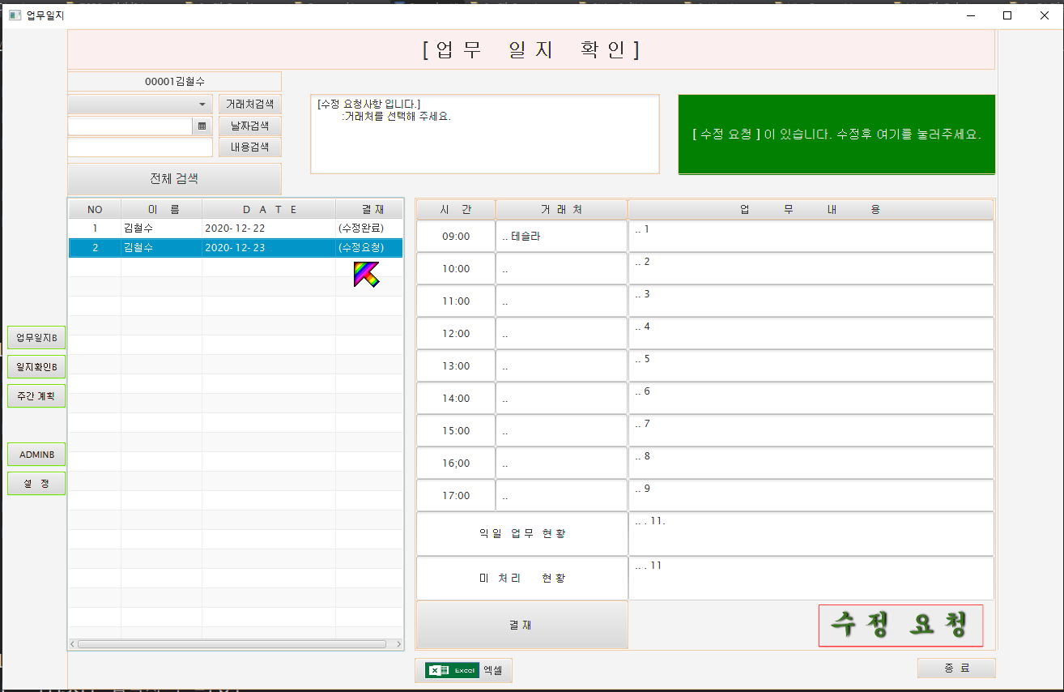Click the content search input field
1064x692 pixels.
click(140, 147)
